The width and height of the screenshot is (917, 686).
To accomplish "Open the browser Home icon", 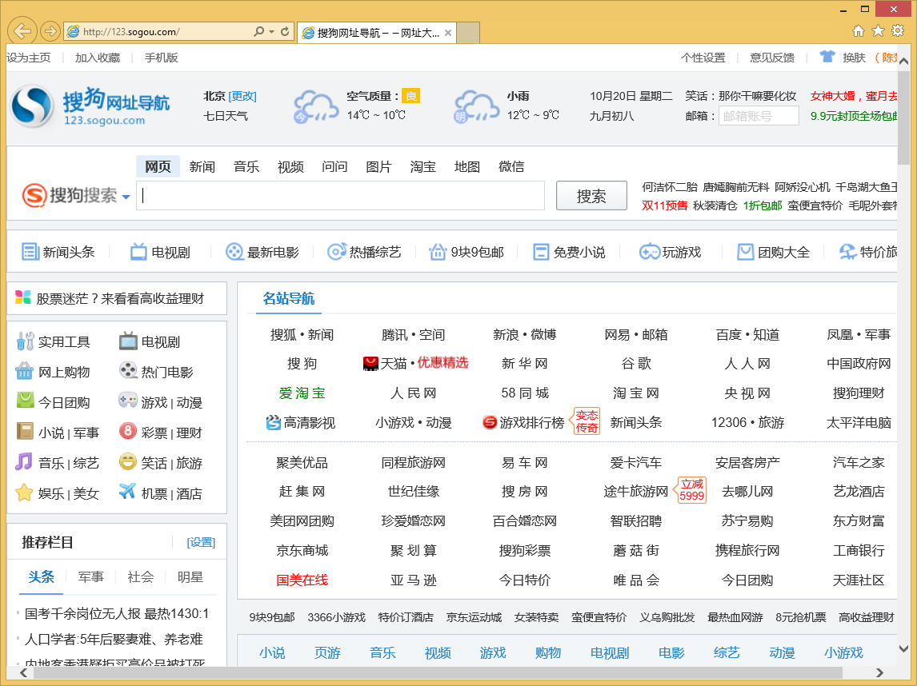I will 858,31.
